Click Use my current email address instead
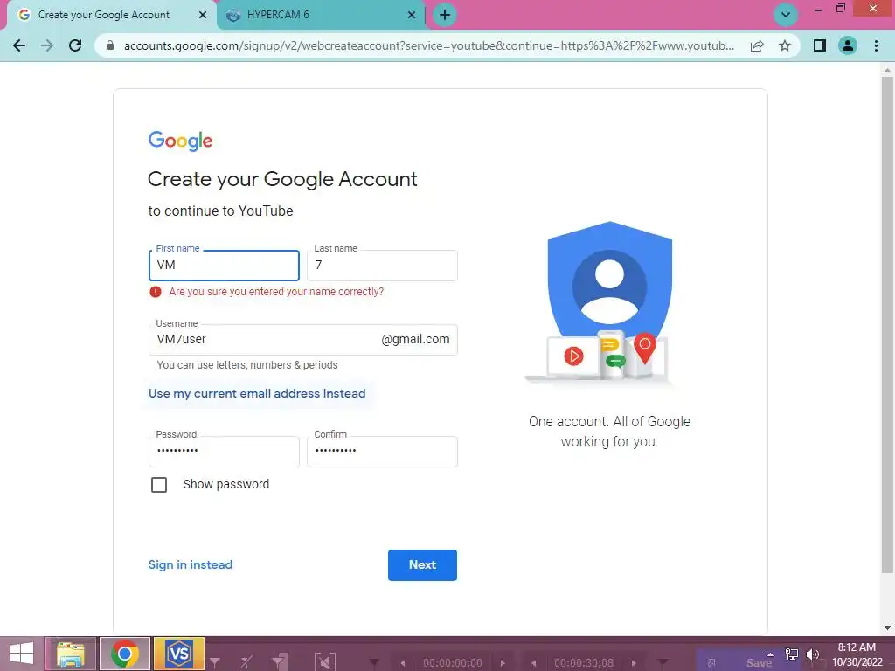 tap(257, 393)
